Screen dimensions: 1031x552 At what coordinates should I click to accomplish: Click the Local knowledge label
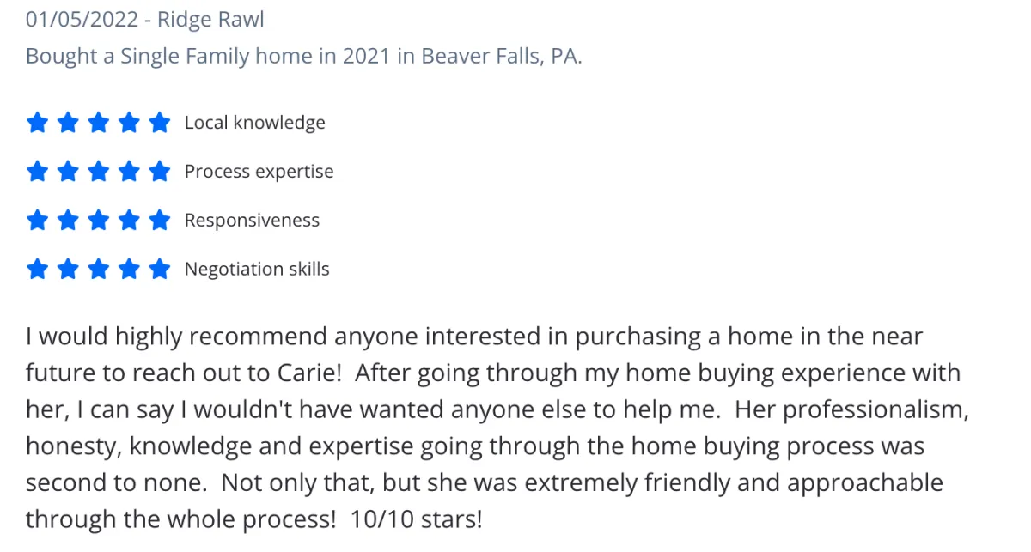(255, 123)
